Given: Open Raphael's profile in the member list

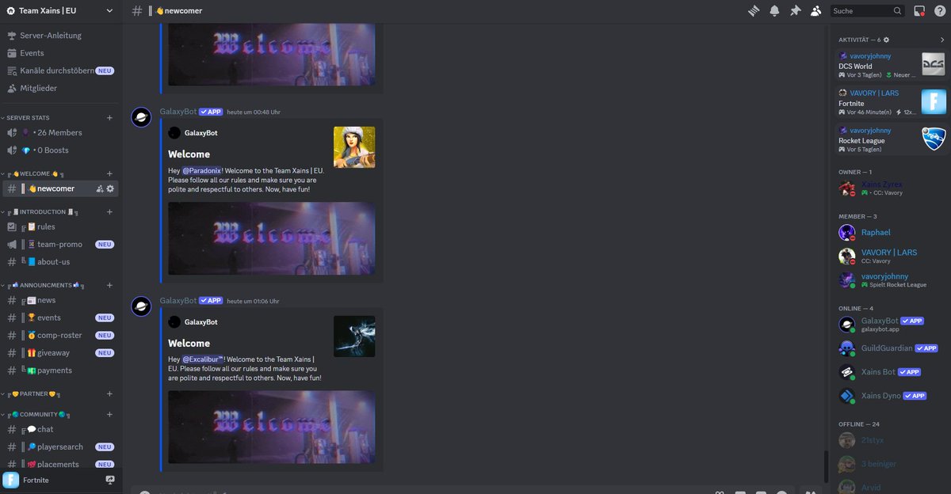Looking at the screenshot, I should coord(876,232).
